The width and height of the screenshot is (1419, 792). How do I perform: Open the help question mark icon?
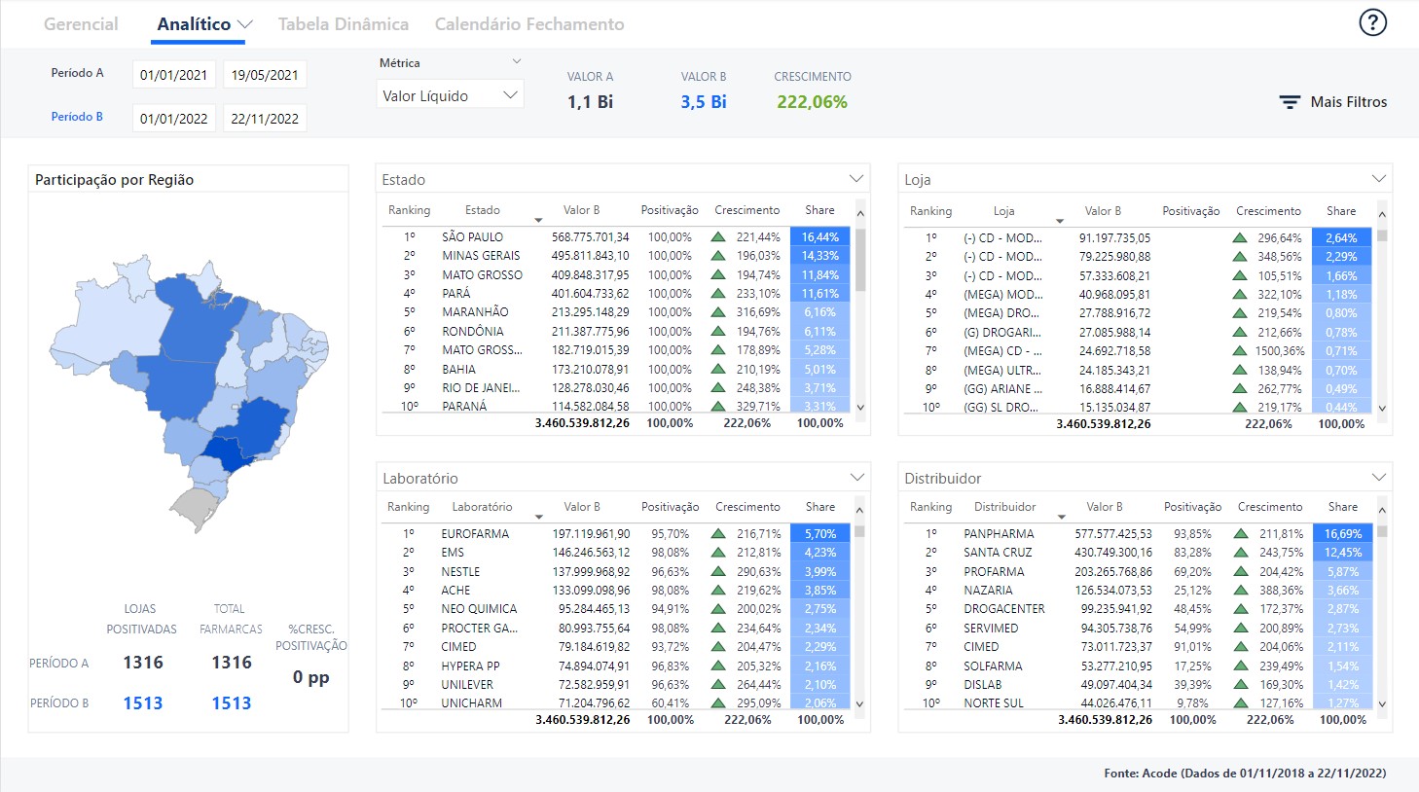click(1372, 22)
